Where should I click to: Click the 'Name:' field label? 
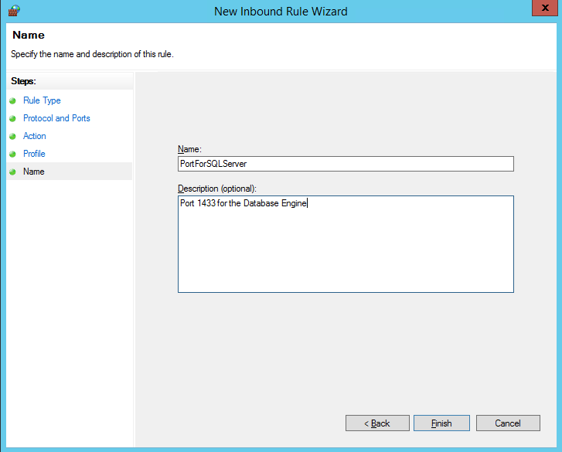pyautogui.click(x=189, y=149)
